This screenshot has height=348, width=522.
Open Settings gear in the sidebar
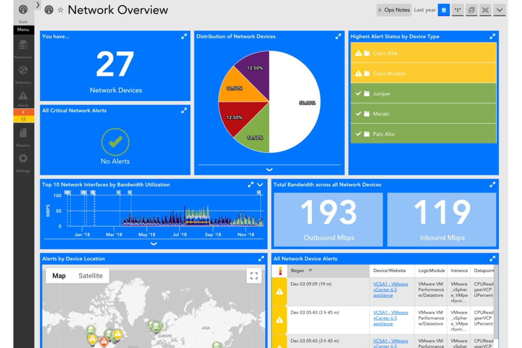coord(23,162)
